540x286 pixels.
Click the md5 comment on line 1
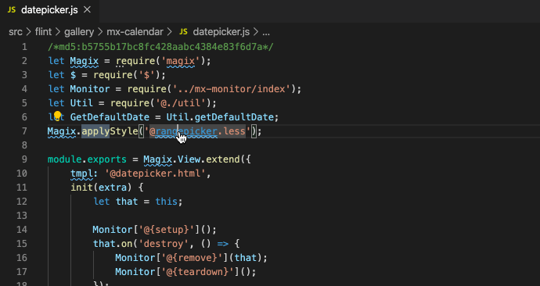[160, 47]
